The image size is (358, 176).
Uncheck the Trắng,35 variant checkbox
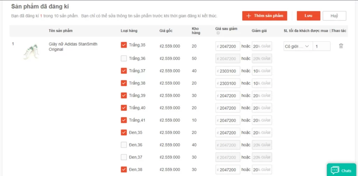point(124,45)
